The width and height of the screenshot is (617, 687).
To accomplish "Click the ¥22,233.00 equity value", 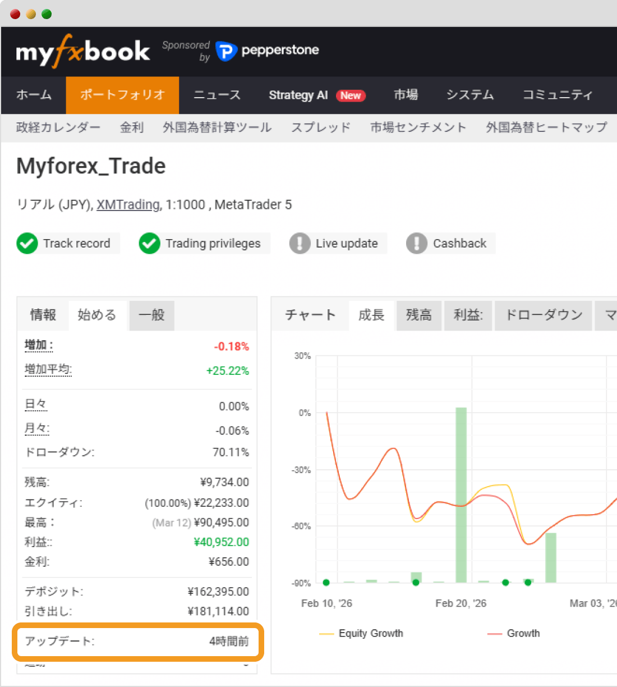I will point(222,503).
